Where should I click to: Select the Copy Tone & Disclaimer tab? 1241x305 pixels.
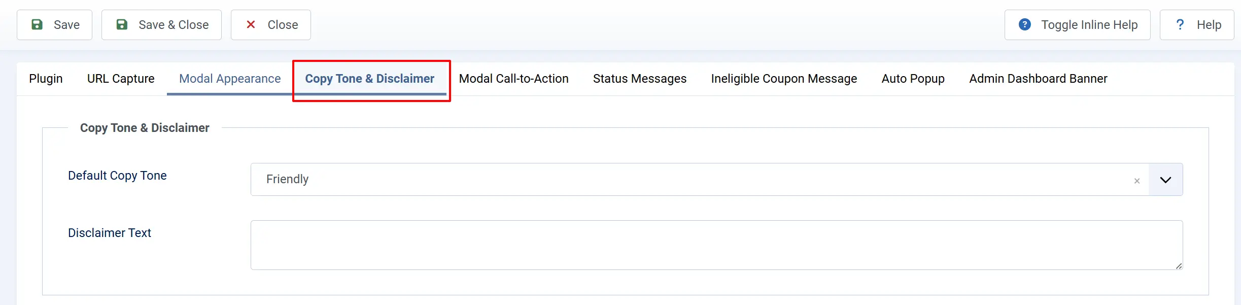click(x=369, y=79)
